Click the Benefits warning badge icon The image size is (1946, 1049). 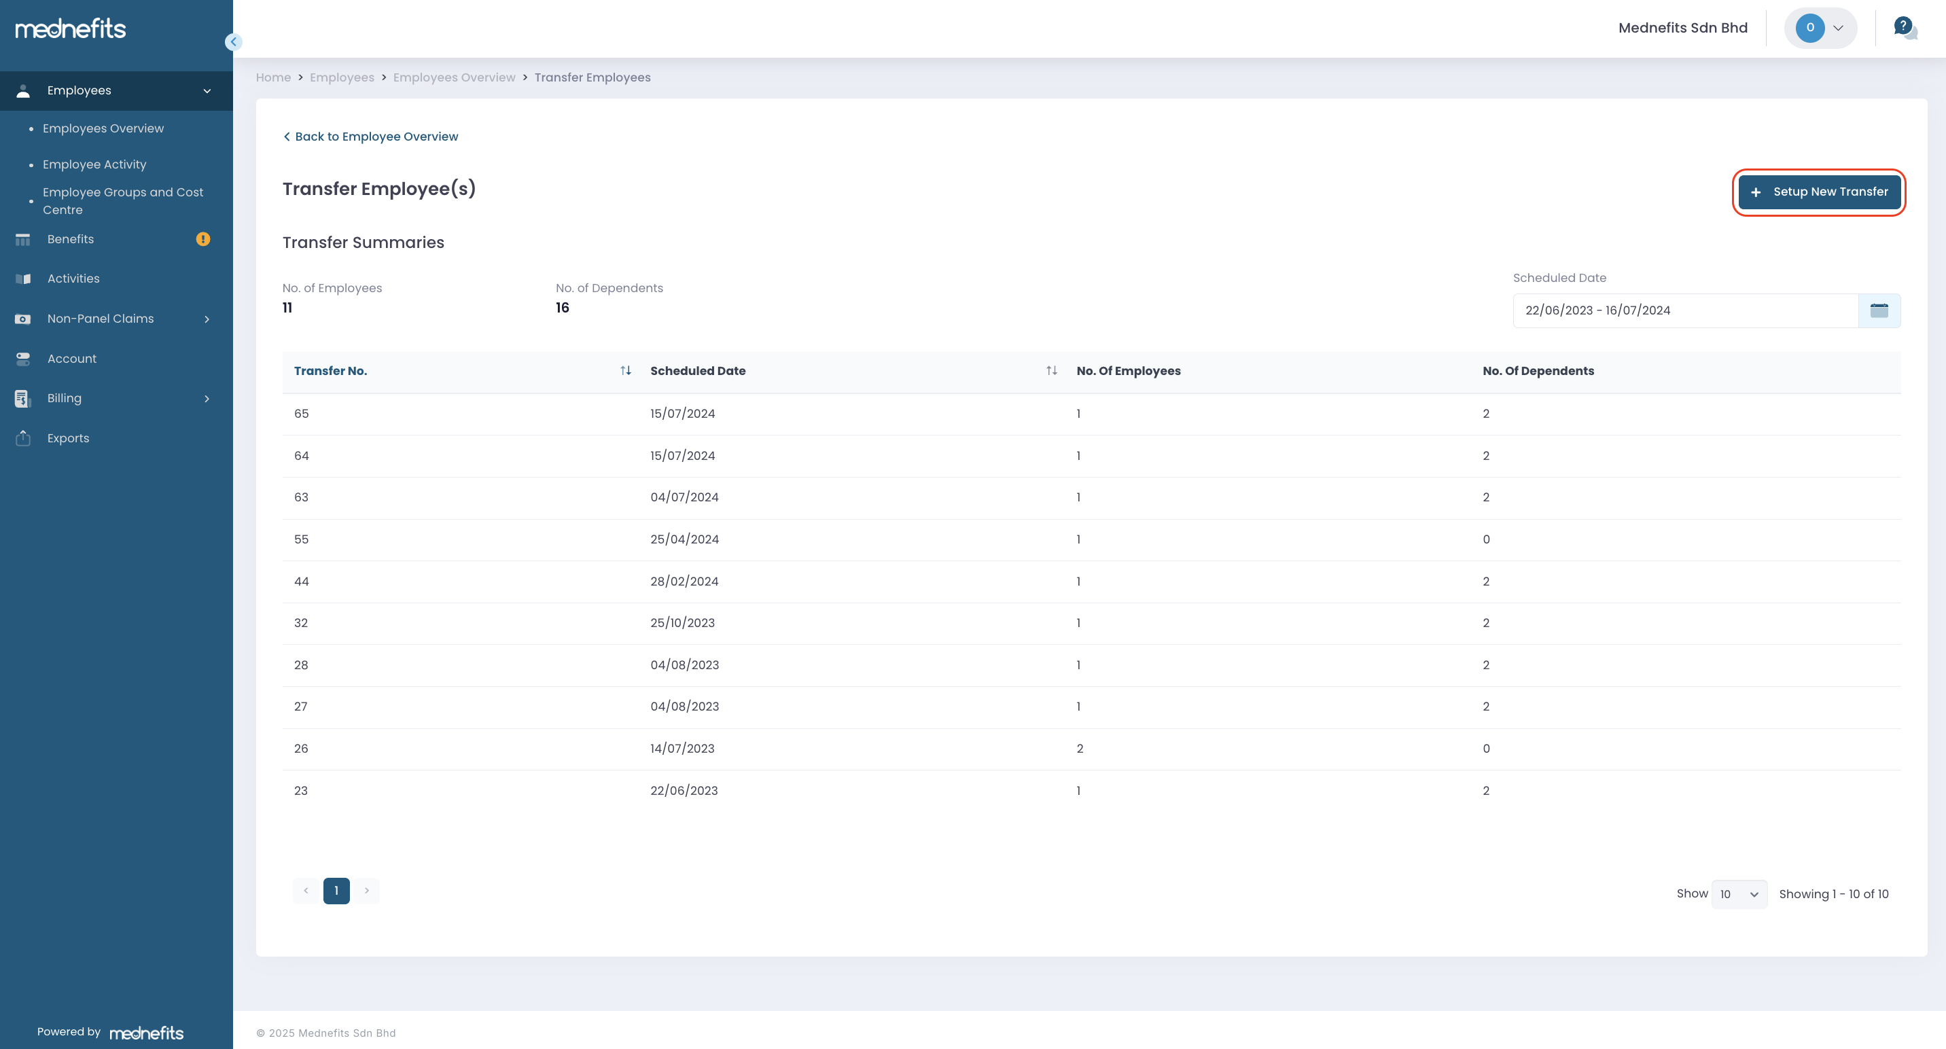(x=202, y=239)
